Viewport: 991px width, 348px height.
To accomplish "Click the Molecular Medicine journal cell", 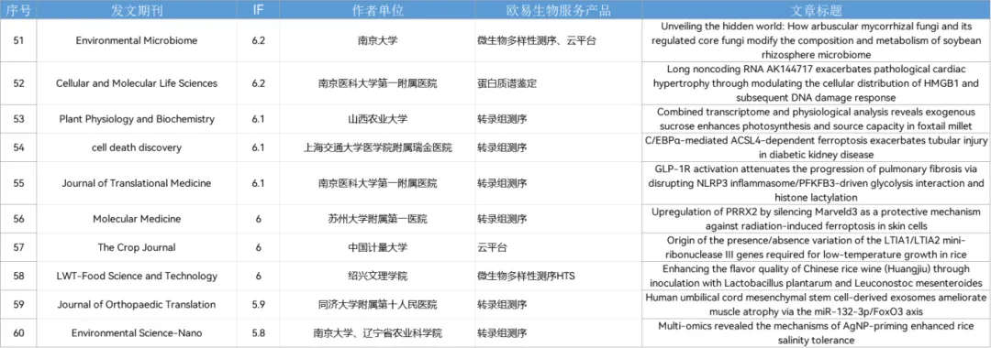I will click(x=137, y=219).
